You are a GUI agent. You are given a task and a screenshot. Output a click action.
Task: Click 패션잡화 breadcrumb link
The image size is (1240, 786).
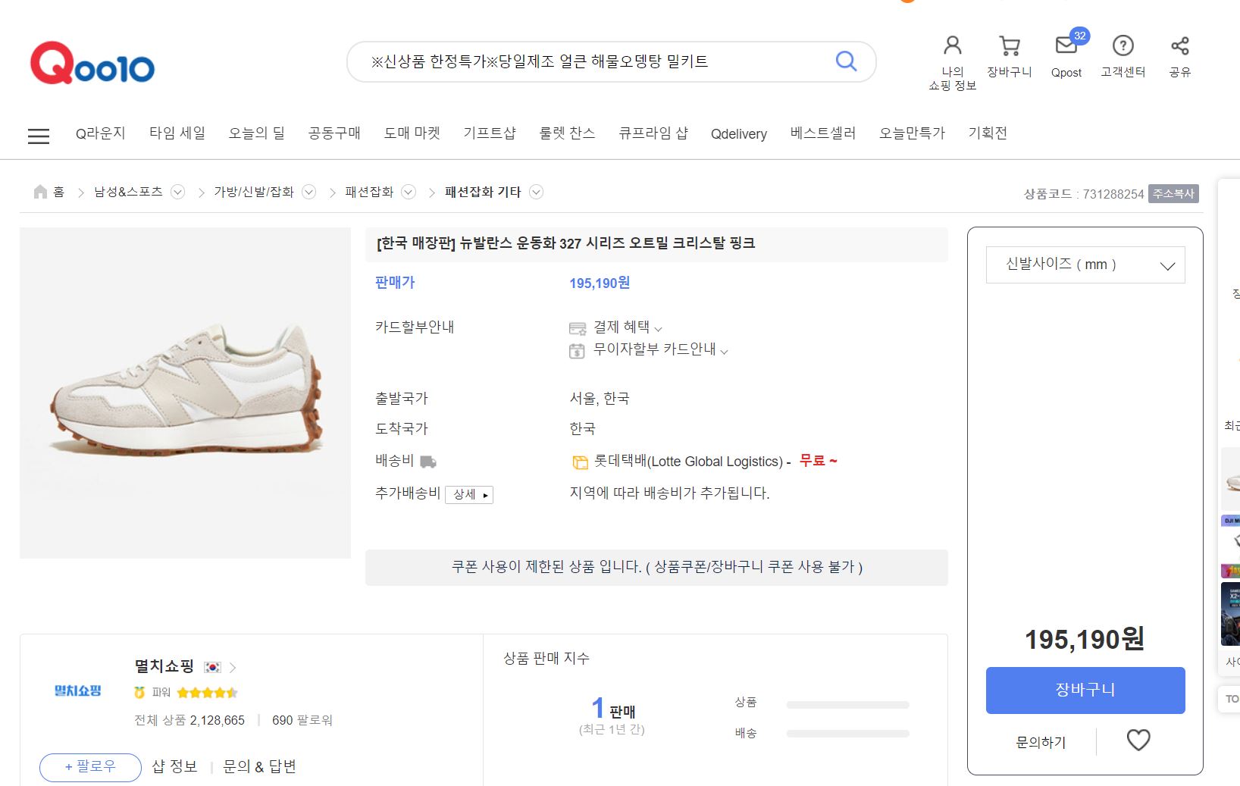tap(369, 192)
